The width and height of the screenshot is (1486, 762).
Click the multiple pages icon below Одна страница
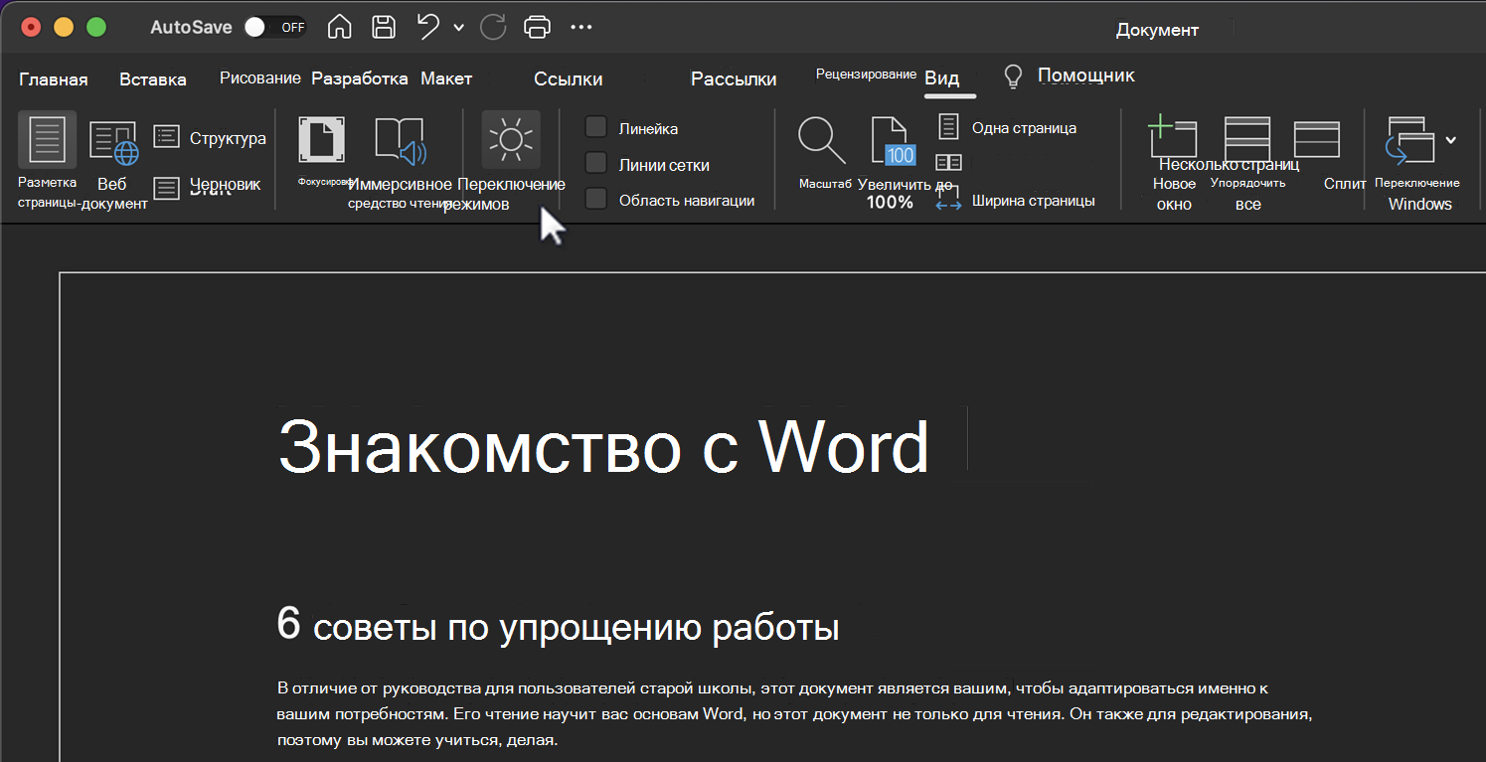949,162
